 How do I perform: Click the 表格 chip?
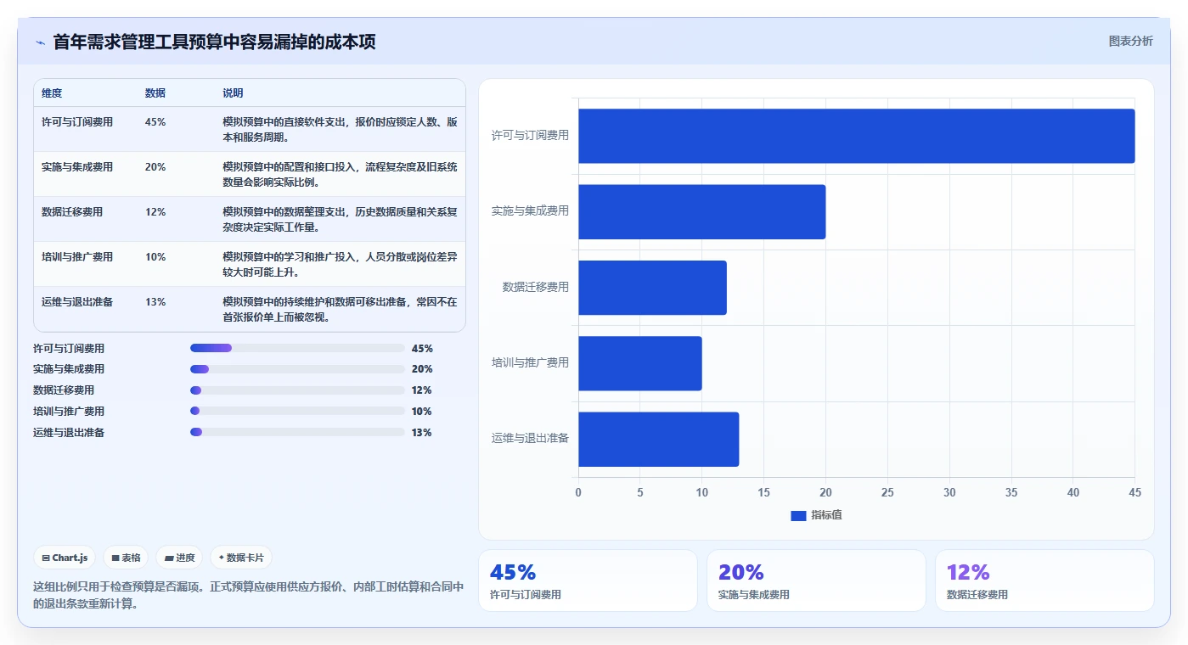126,558
